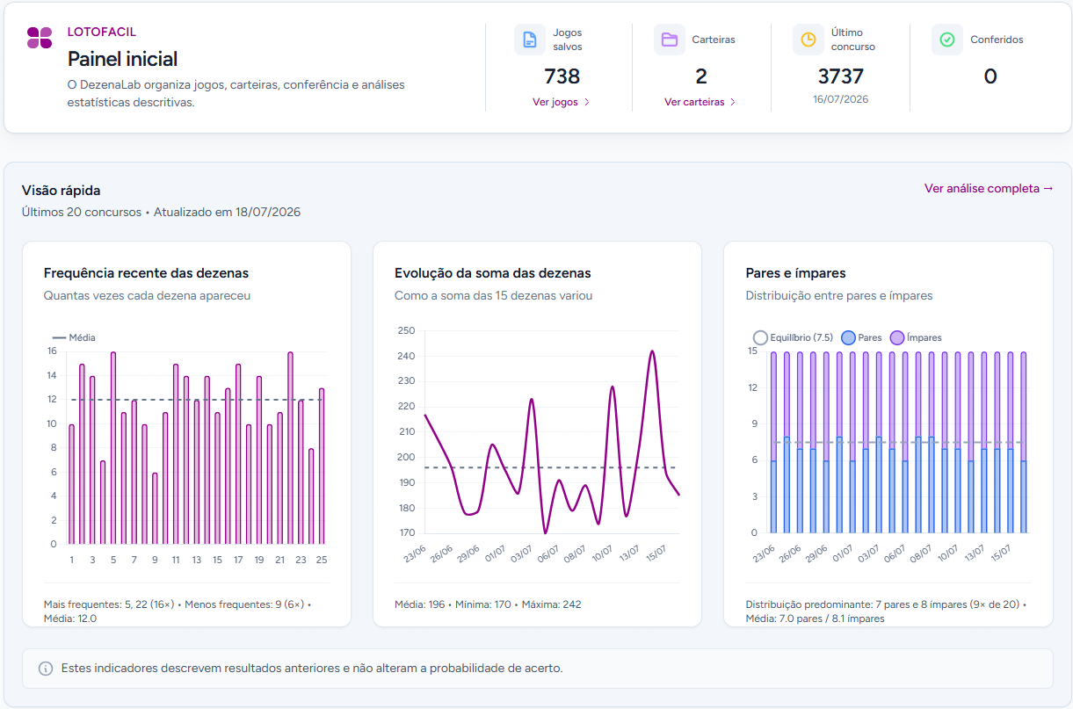Click the bar for dezena 9
Screen dimensions: 1073x709
155,509
